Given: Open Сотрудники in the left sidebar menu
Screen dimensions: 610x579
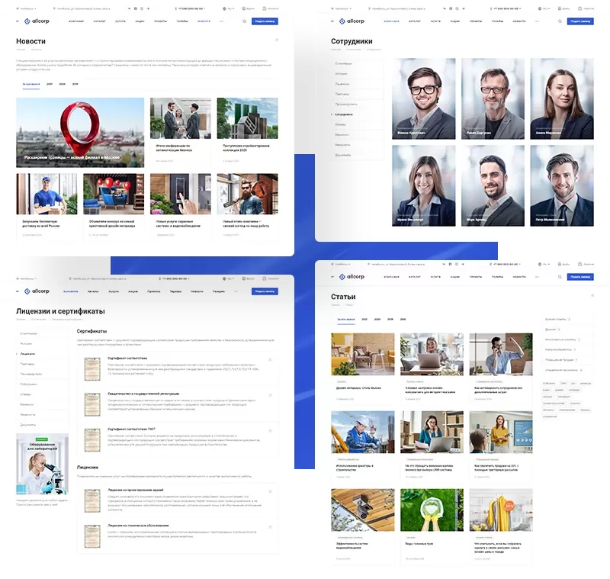Looking at the screenshot, I should [345, 114].
